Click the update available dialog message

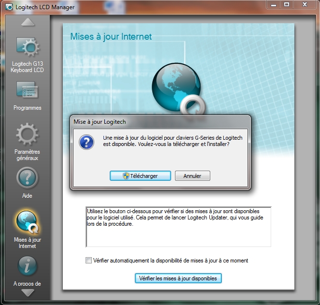(x=173, y=141)
